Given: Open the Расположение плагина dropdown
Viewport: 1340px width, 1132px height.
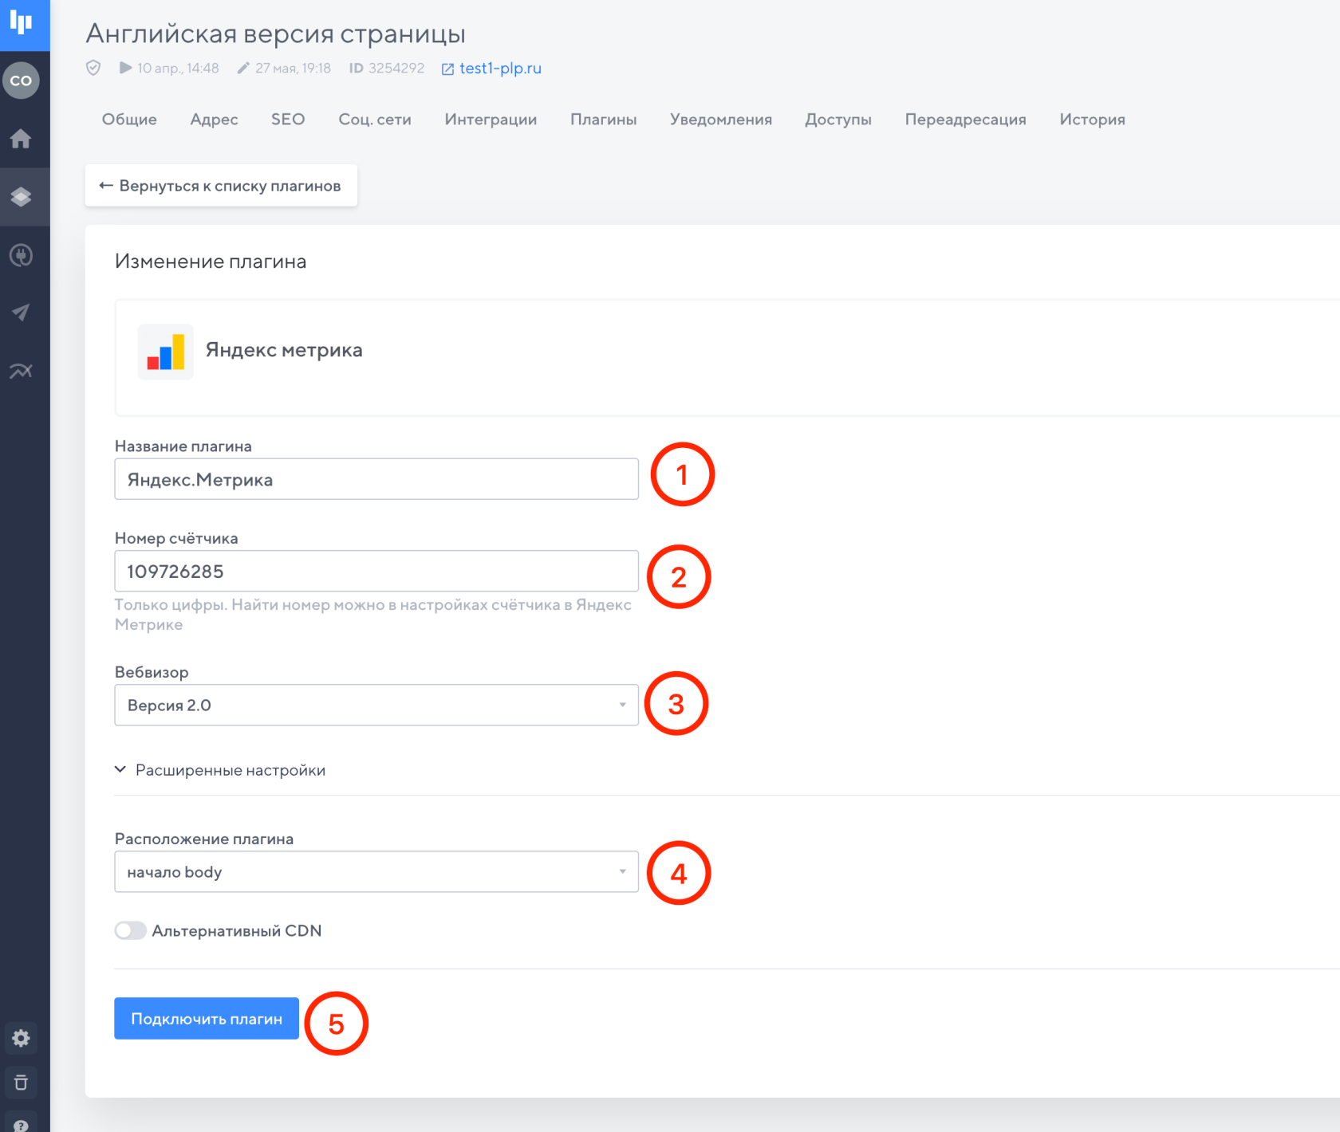Looking at the screenshot, I should 376,871.
